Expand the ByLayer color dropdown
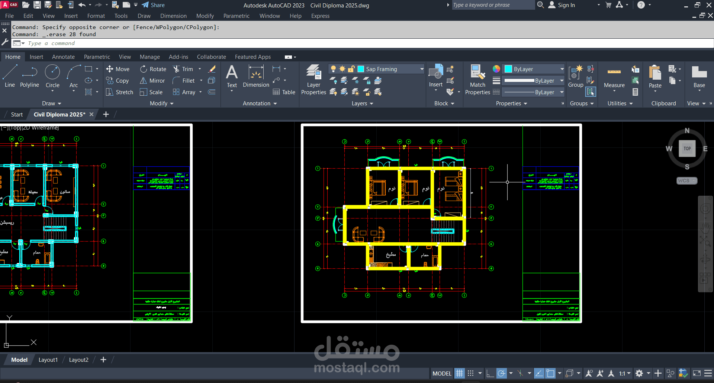Screen dimensions: 714x383 (x=562, y=69)
